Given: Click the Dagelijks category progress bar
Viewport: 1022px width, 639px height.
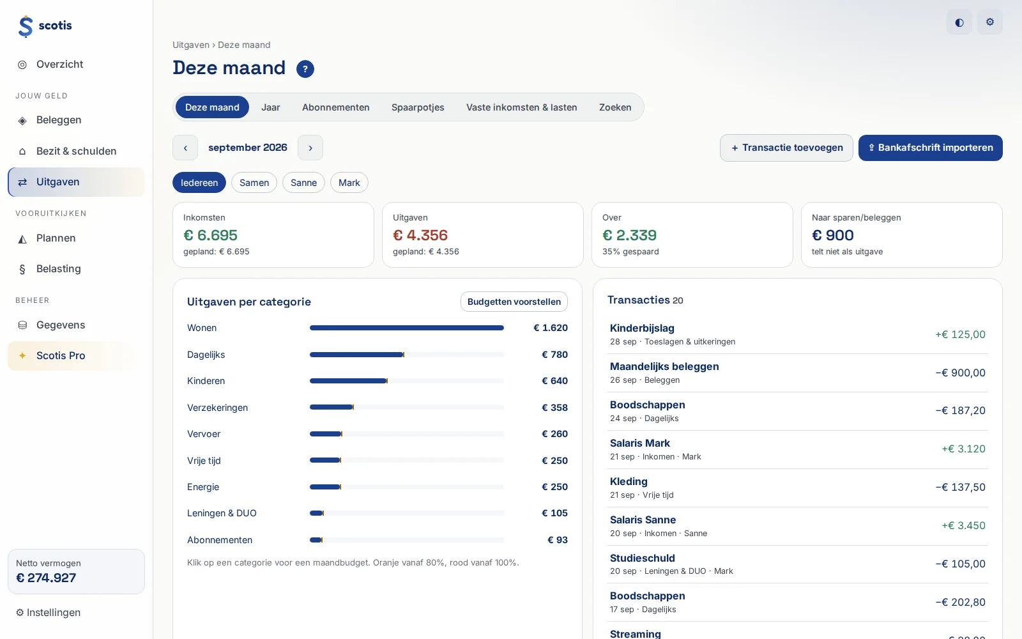Looking at the screenshot, I should pyautogui.click(x=407, y=355).
